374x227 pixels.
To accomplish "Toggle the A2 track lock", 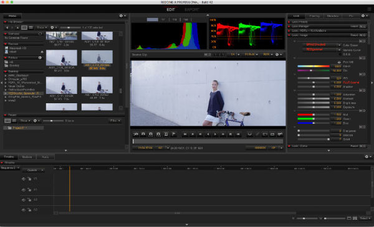I will [x=29, y=200].
